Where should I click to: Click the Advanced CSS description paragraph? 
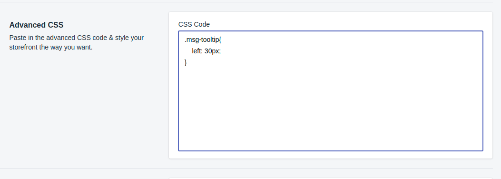[x=77, y=42]
